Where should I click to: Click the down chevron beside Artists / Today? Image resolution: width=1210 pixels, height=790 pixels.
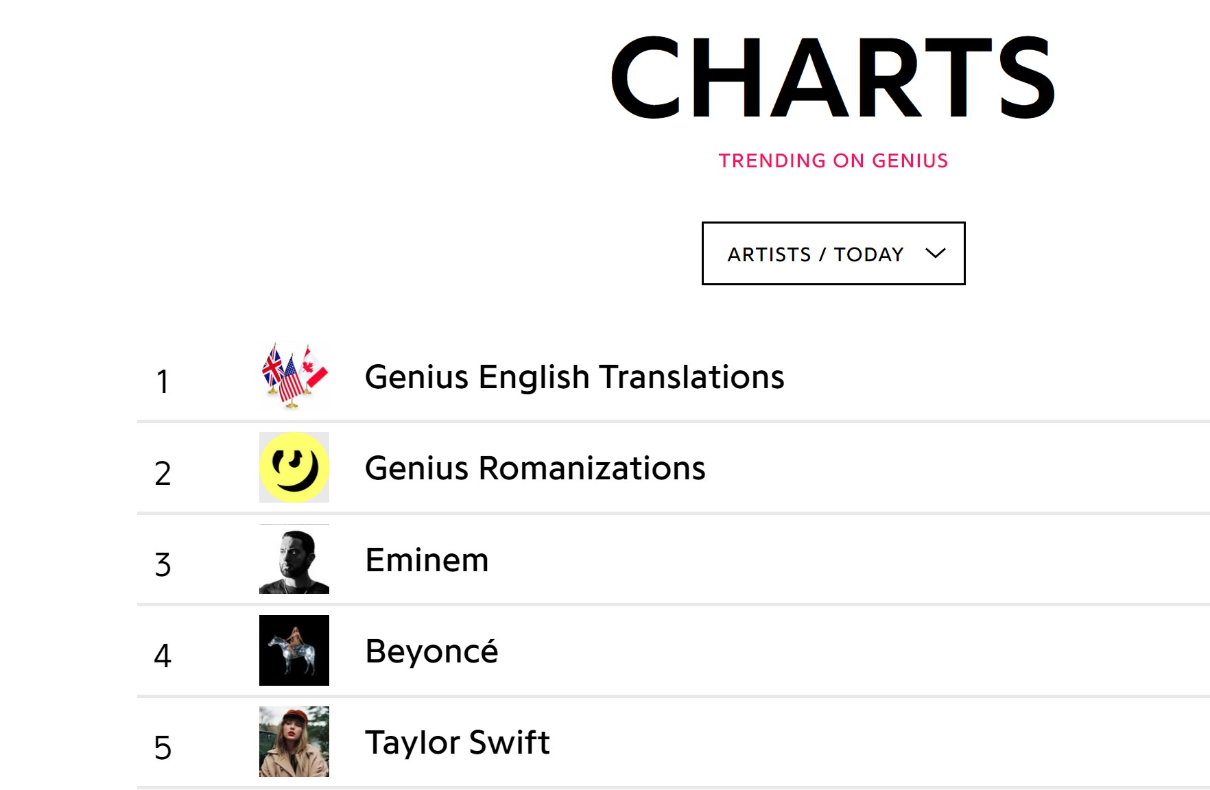[x=935, y=254]
